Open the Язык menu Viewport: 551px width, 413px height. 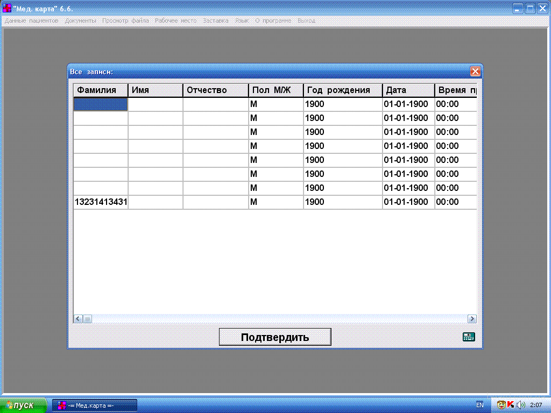[x=242, y=20]
